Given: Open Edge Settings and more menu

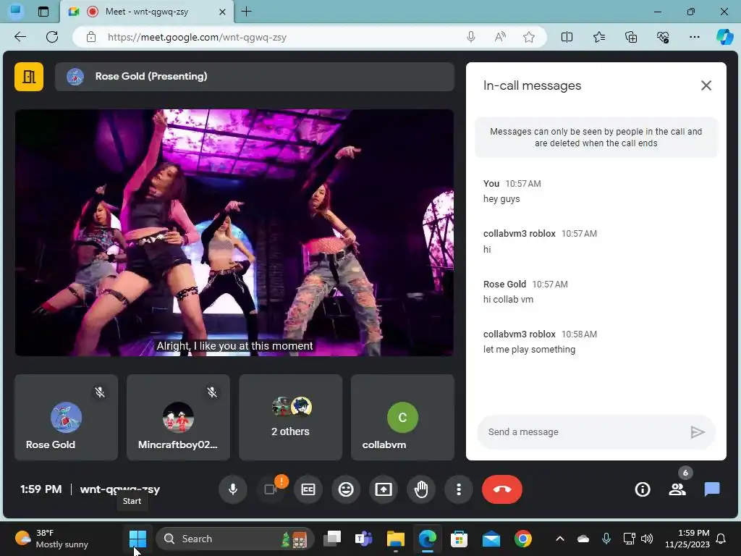Looking at the screenshot, I should point(694,37).
